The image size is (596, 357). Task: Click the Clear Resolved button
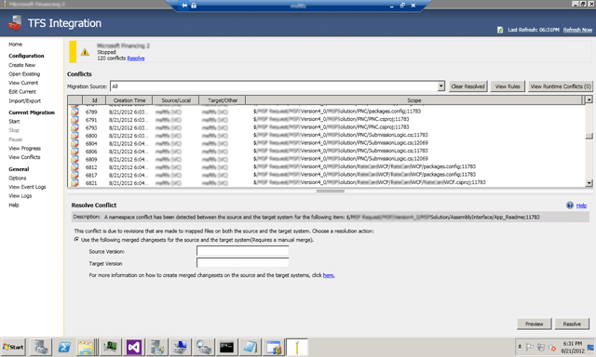click(x=467, y=86)
